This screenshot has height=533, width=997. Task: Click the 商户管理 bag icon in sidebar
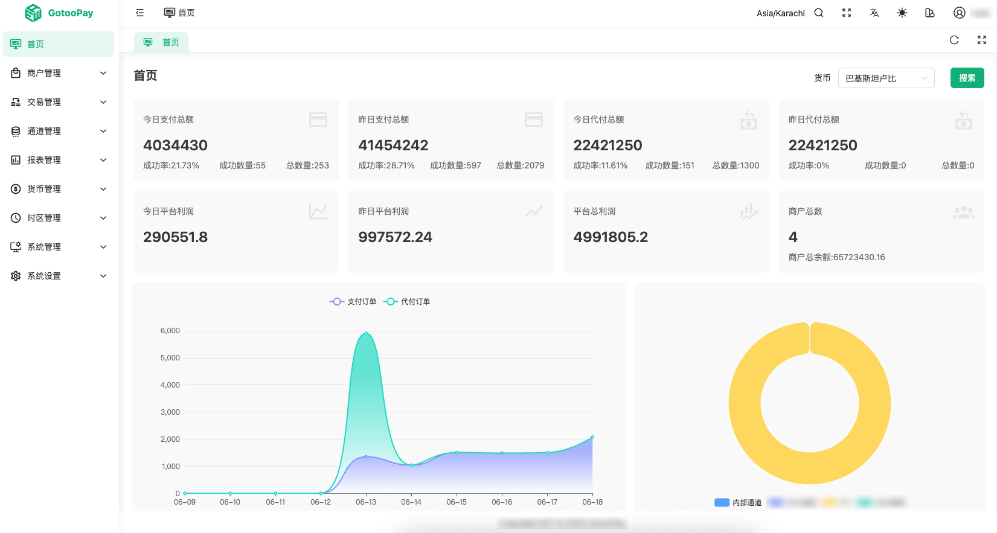click(16, 73)
